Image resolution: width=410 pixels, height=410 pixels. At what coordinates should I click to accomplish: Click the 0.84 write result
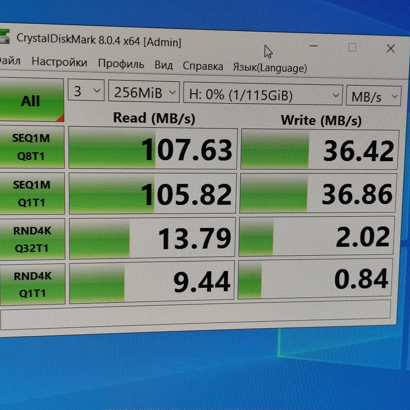[x=315, y=279]
